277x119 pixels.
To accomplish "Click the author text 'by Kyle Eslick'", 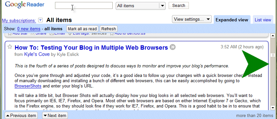I will (65, 55).
